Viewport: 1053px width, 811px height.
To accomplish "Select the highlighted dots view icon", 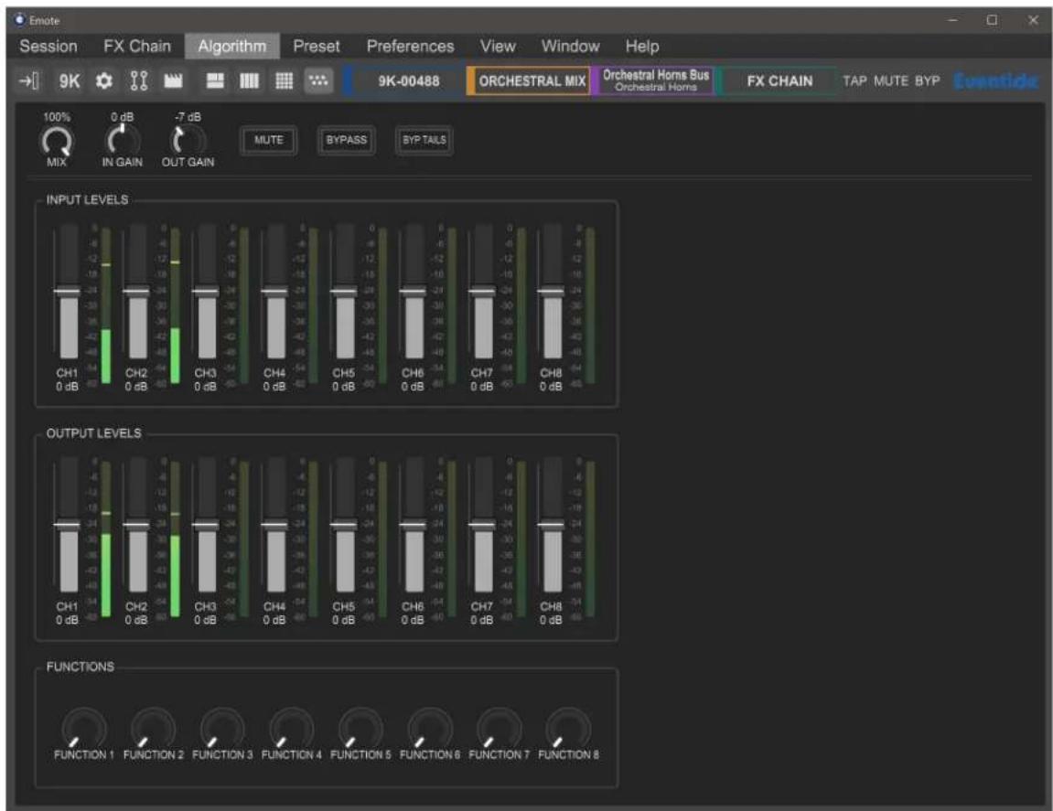I will pos(318,81).
